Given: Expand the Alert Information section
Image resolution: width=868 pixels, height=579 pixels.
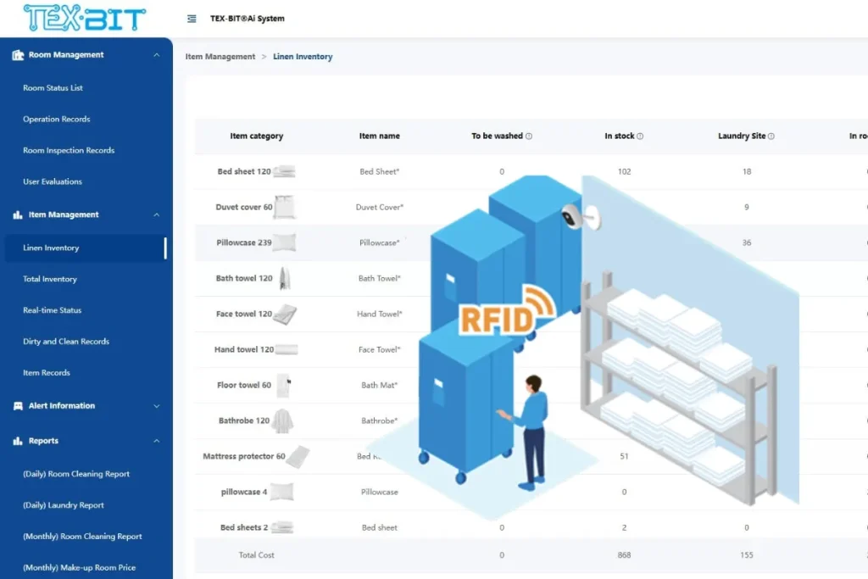Looking at the screenshot, I should point(156,405).
